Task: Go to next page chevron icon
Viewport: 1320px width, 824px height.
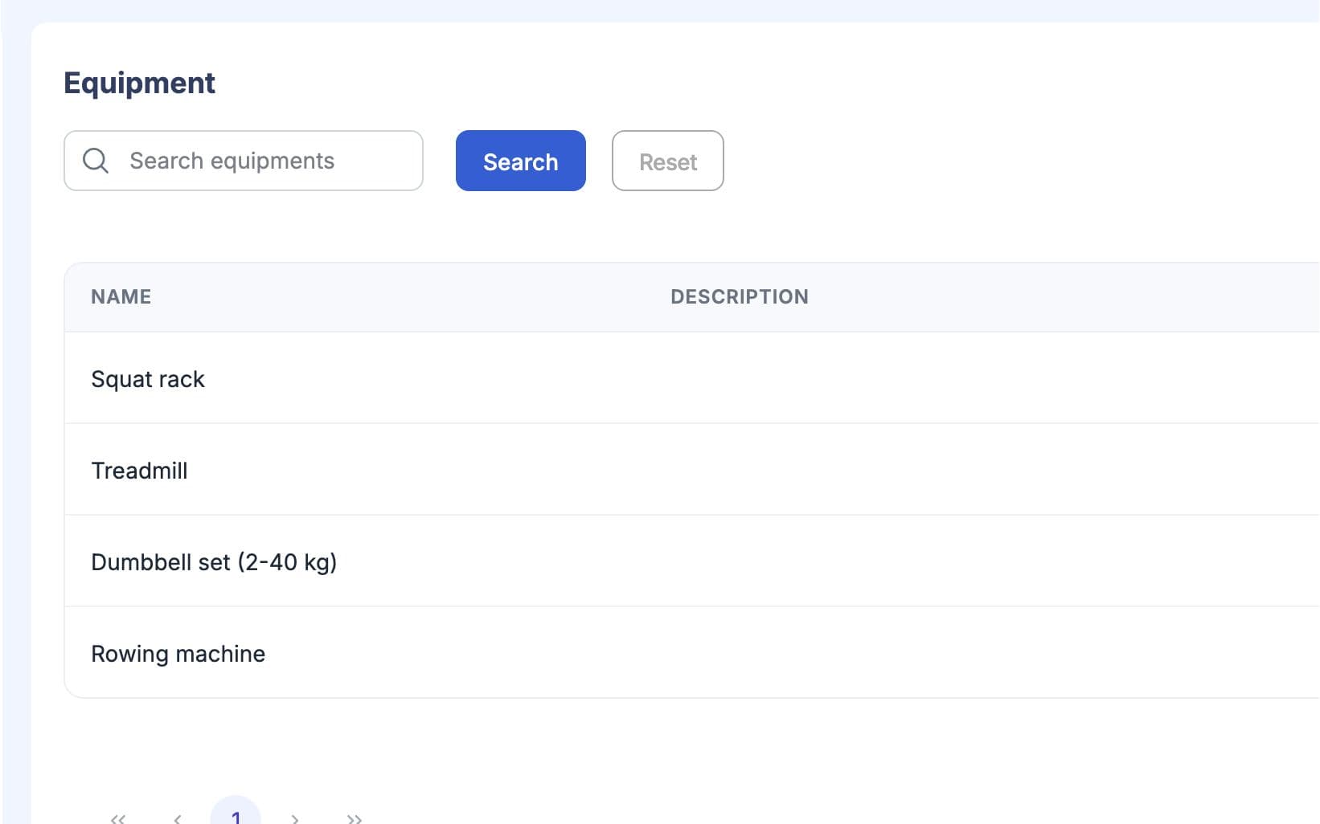Action: coord(295,818)
